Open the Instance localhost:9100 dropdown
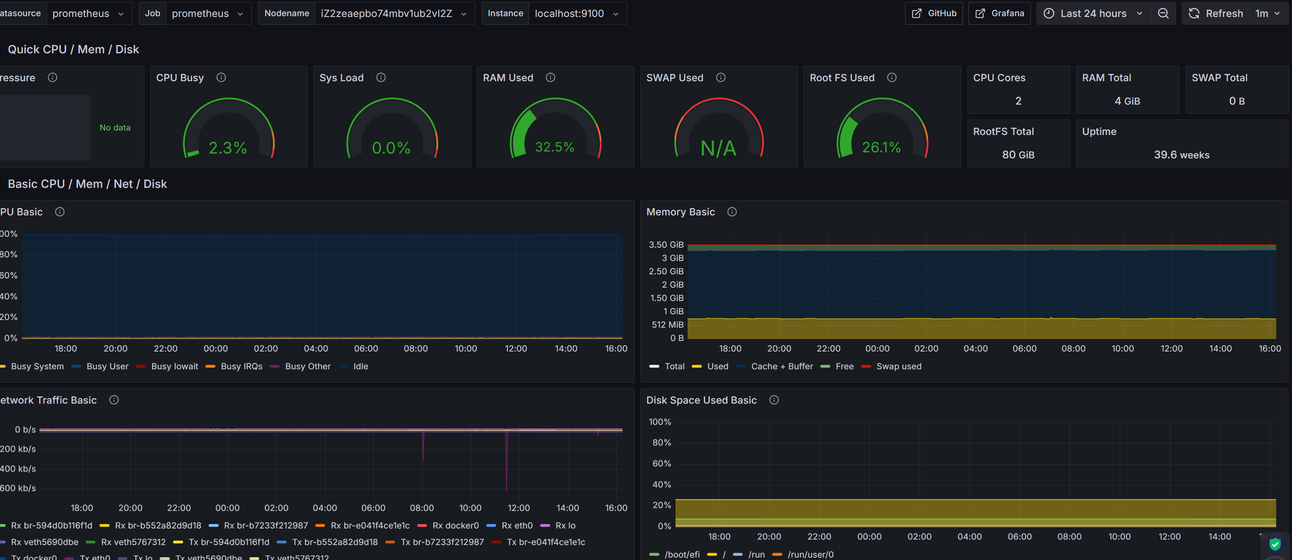This screenshot has height=560, width=1292. [576, 14]
